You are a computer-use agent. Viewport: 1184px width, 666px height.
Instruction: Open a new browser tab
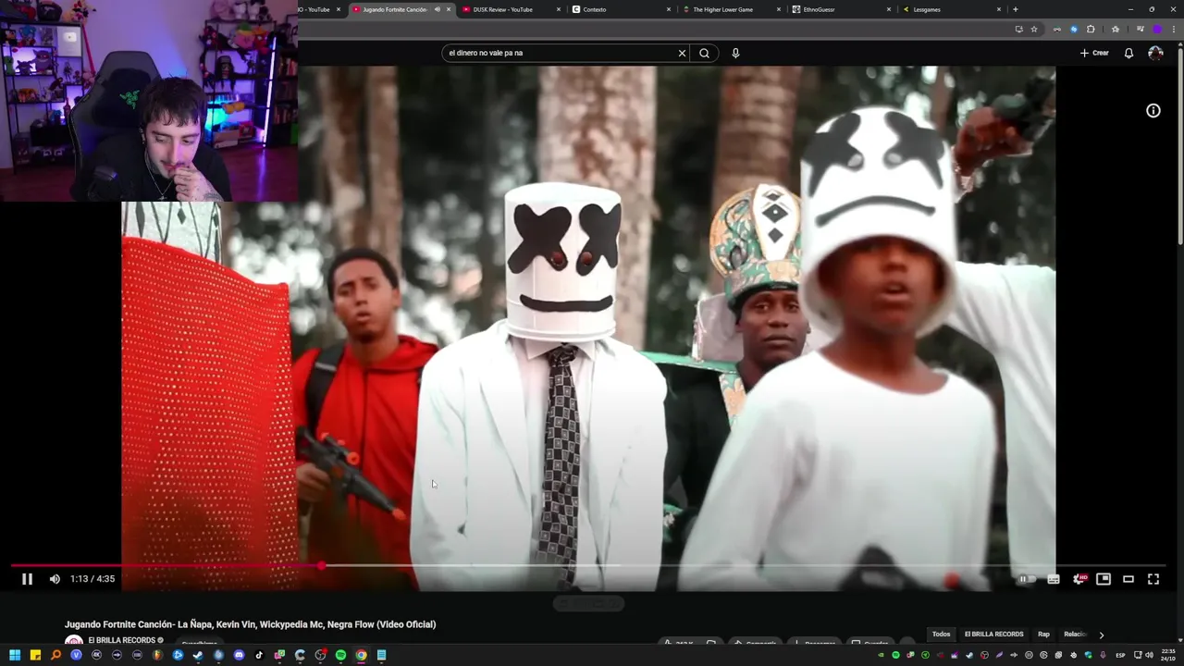click(x=1016, y=9)
